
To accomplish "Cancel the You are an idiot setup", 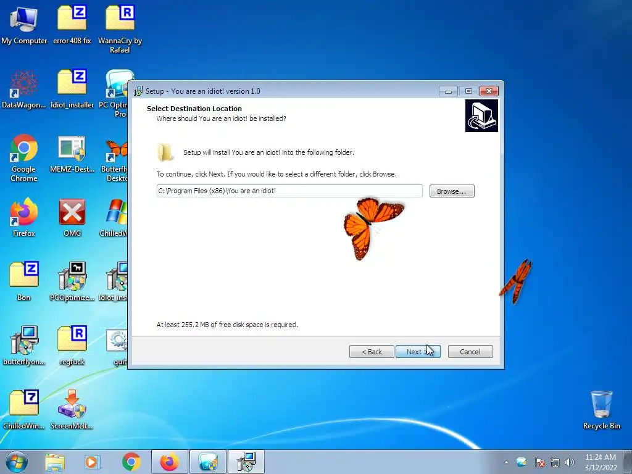I will point(470,351).
